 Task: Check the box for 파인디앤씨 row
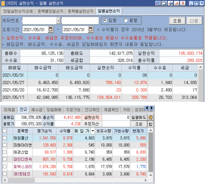point(5,159)
